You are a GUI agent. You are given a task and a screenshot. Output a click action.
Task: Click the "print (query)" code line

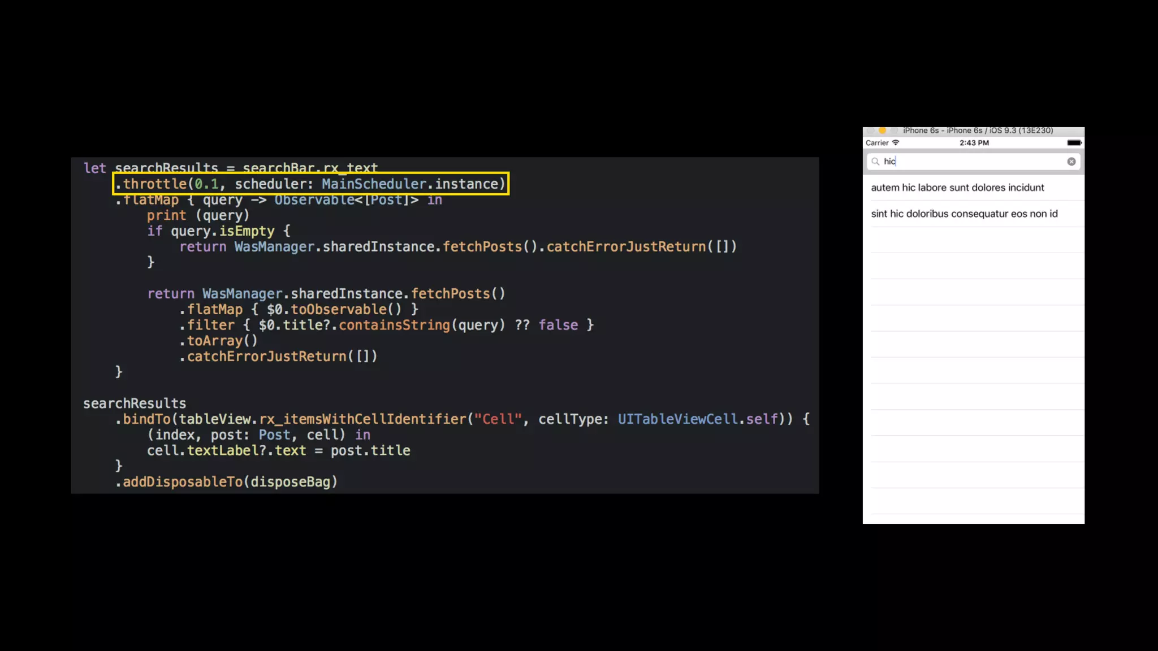point(198,215)
